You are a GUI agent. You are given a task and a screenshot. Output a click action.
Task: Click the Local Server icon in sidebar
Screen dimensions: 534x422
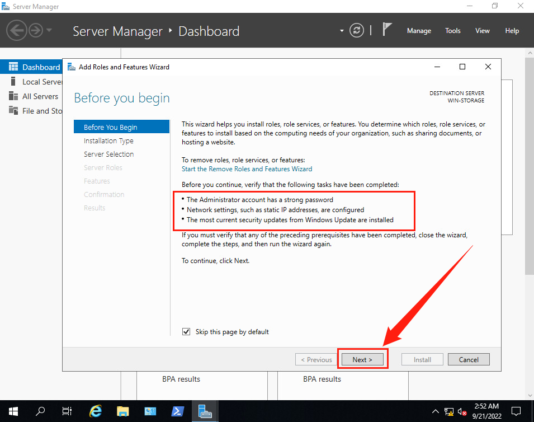[13, 82]
